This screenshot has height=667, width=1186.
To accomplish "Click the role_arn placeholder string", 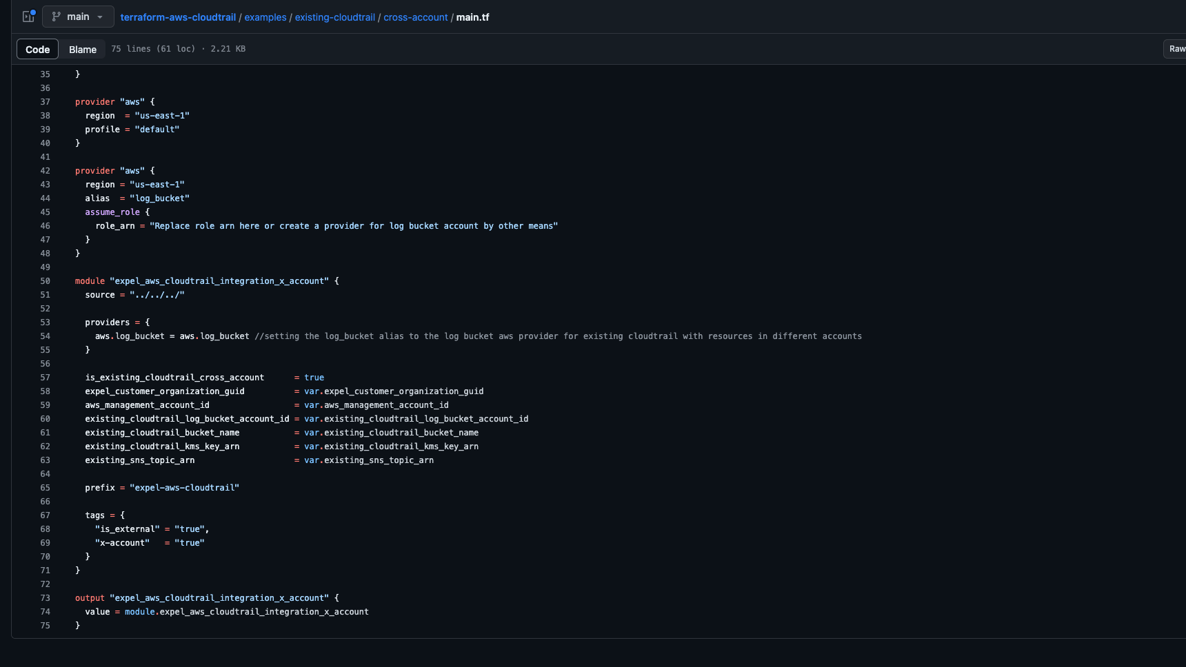I will pos(353,226).
